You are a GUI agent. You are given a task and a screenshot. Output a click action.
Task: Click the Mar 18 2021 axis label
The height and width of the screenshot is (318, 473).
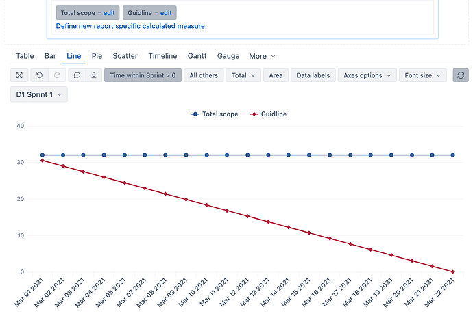coord(357,292)
